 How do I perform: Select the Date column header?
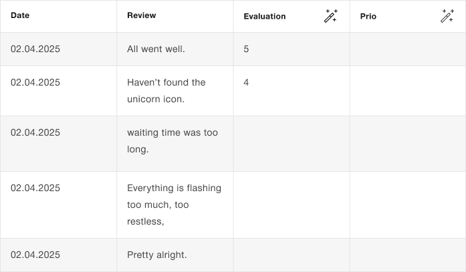20,15
